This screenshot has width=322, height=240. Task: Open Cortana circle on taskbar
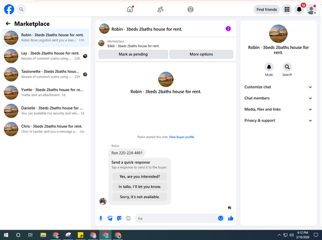[x=18, y=235]
